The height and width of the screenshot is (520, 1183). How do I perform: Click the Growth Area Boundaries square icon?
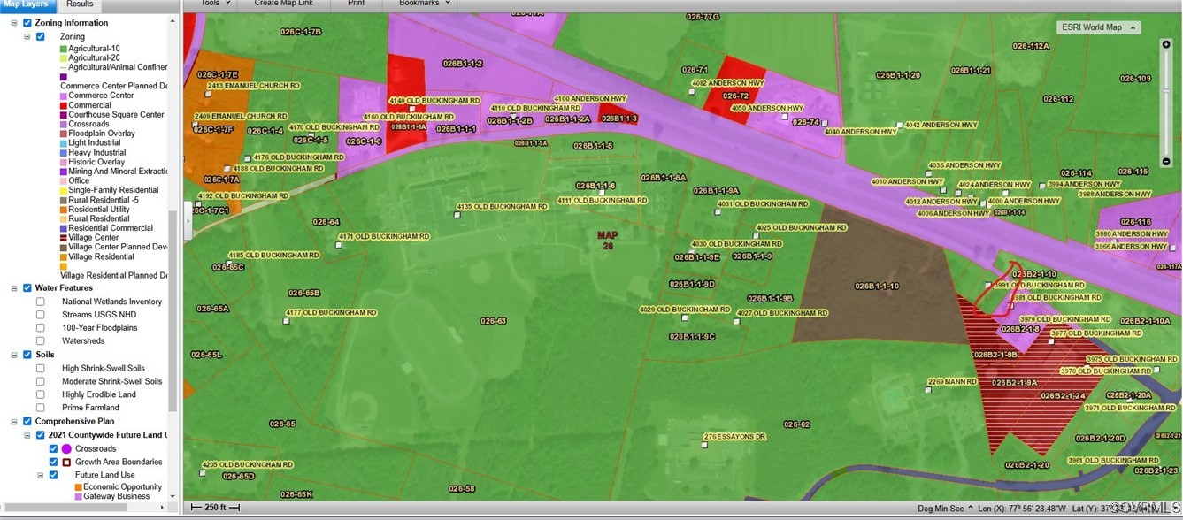point(66,463)
